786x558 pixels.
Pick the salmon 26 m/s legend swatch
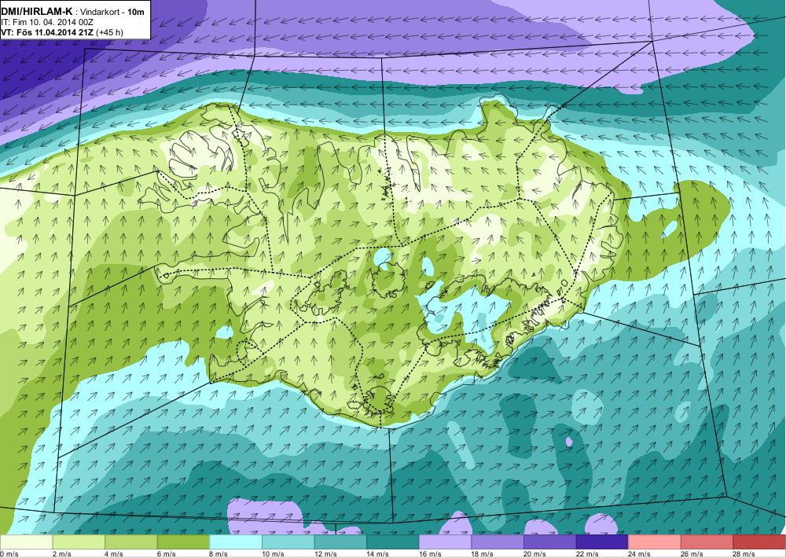pos(707,542)
